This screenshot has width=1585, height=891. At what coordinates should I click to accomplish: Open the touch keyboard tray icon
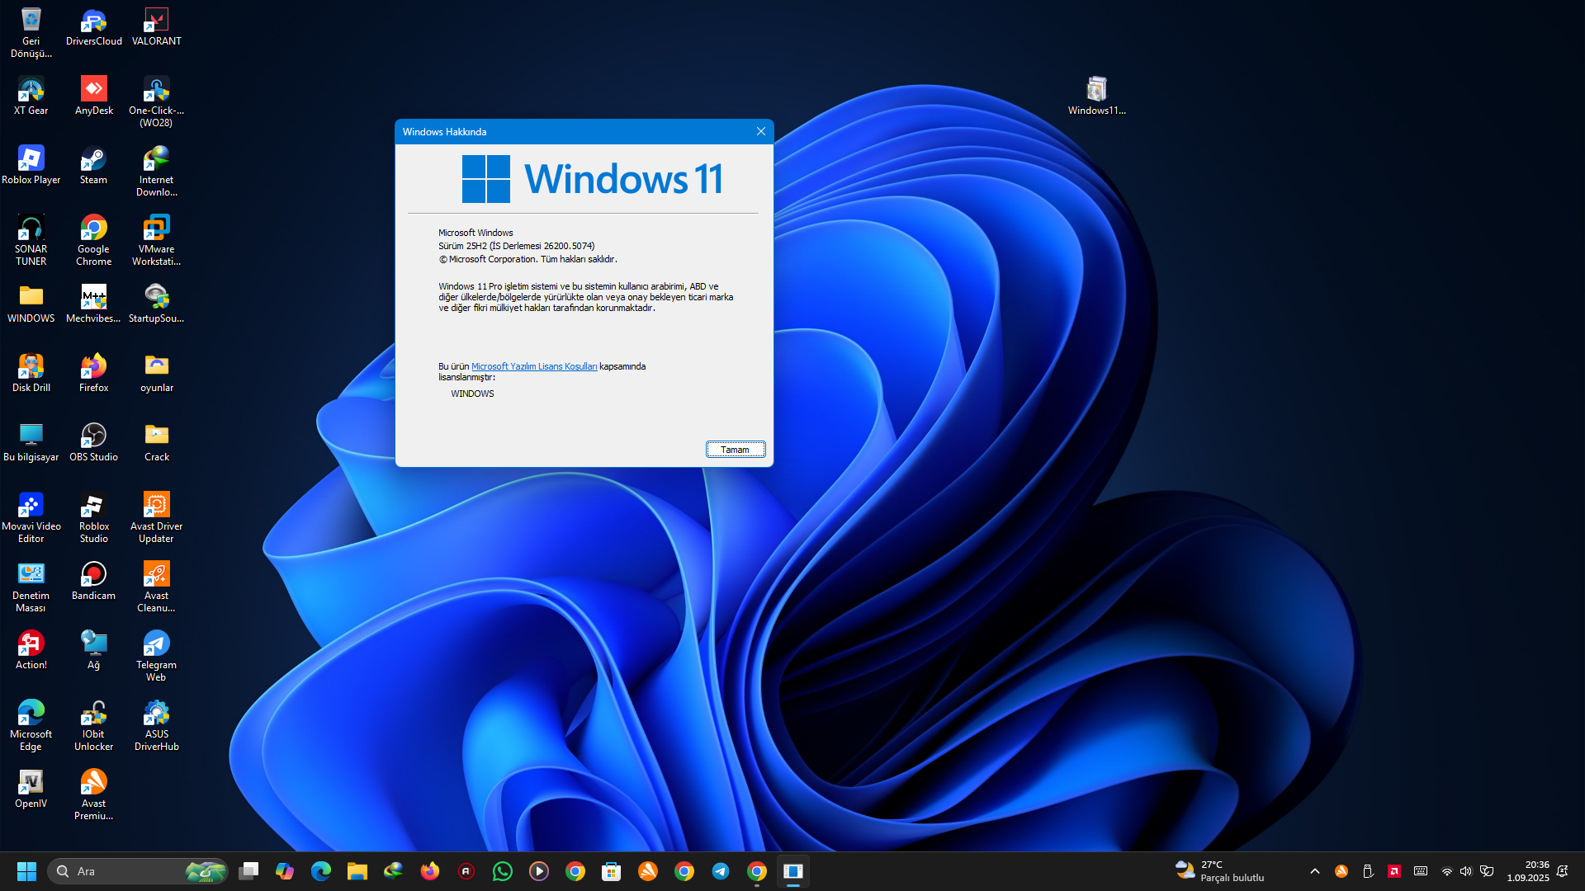pyautogui.click(x=1421, y=871)
